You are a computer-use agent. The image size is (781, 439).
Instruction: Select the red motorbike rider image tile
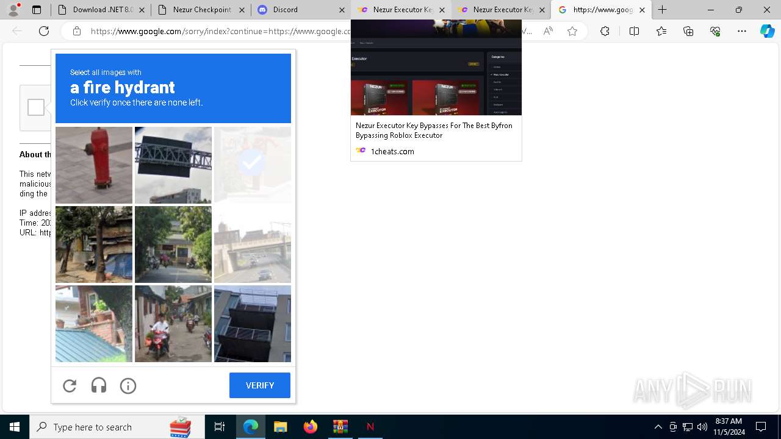coord(173,324)
